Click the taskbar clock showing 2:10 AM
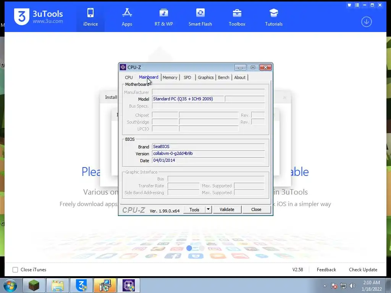 tap(372, 286)
